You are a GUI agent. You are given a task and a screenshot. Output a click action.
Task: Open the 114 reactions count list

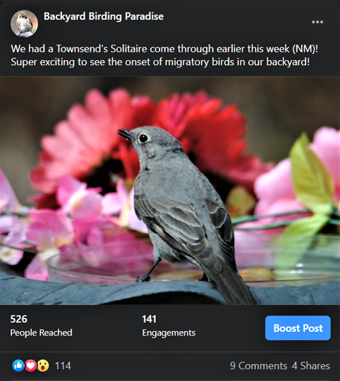pyautogui.click(x=63, y=366)
